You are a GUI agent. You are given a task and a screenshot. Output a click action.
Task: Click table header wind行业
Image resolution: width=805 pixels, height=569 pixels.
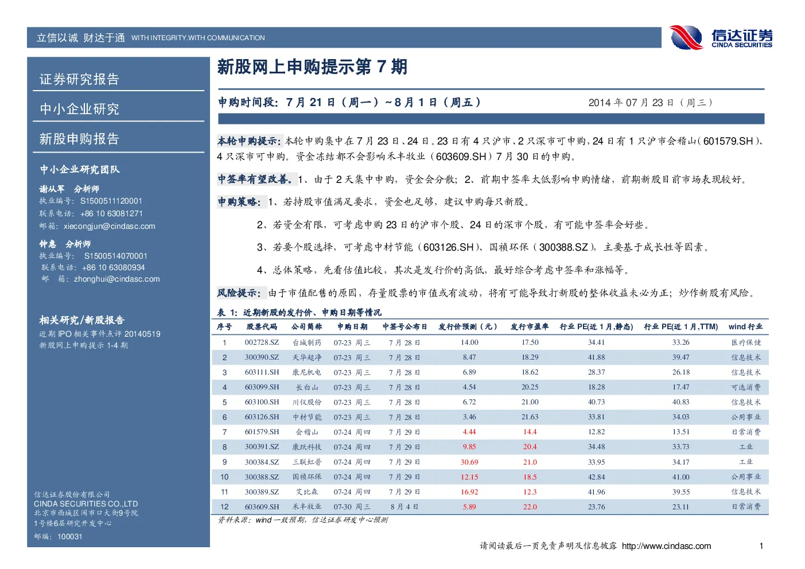746,327
